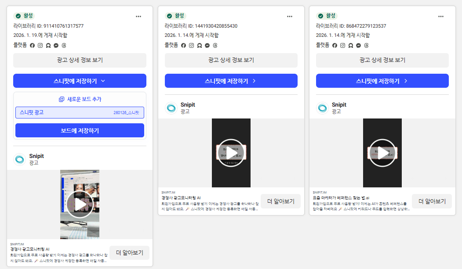This screenshot has height=269, width=462.
Task: Click Snipit logo on ad 868472279123537
Action: pos(322,108)
